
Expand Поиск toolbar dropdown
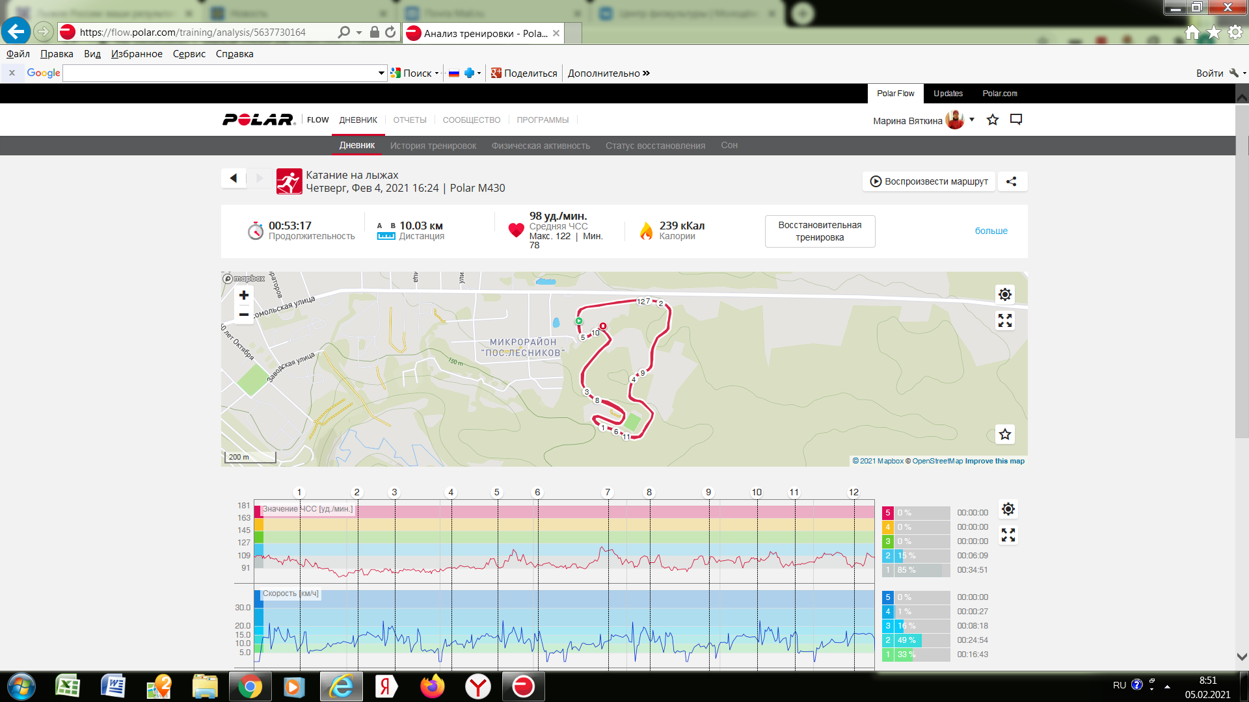tap(436, 73)
